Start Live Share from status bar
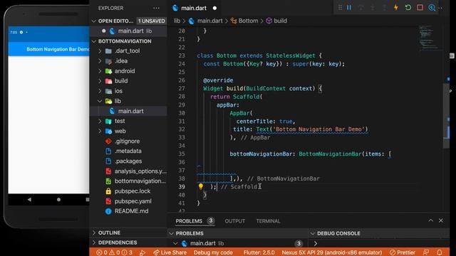Screen dimensions: 456x256 170,252
